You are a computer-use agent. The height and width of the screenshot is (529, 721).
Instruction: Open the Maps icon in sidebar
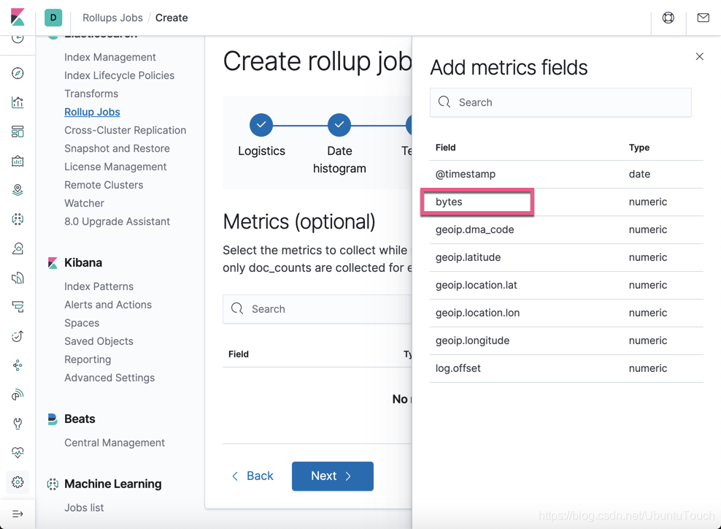[x=18, y=190]
